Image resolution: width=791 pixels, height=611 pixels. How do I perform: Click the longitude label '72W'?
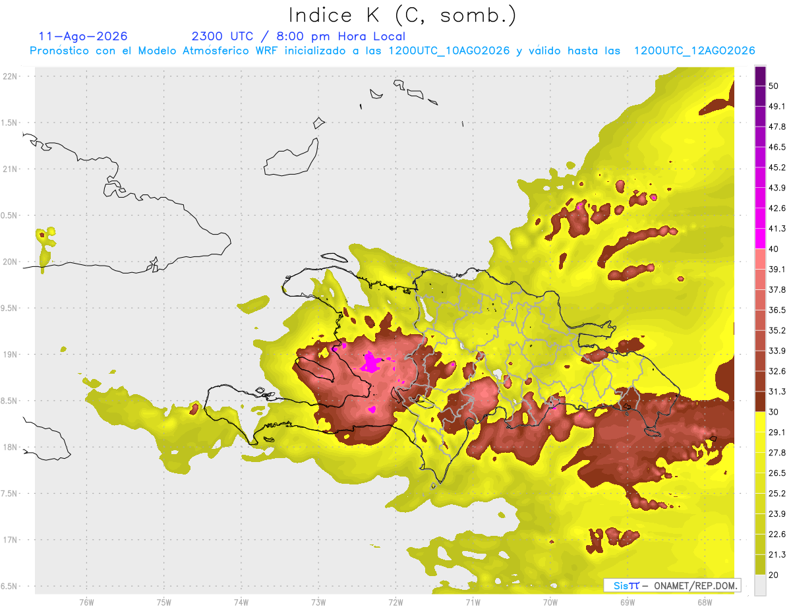(x=395, y=602)
